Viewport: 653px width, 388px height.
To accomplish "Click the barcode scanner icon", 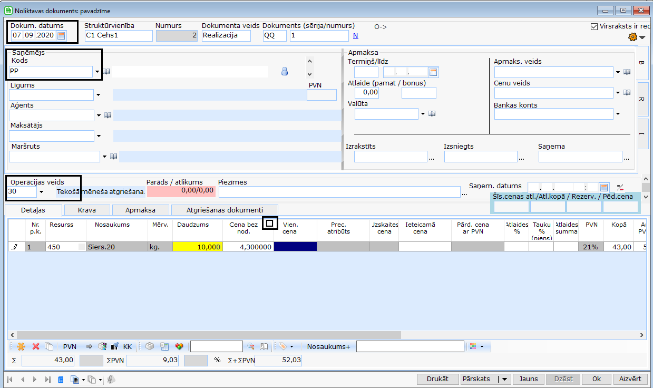I will point(114,346).
